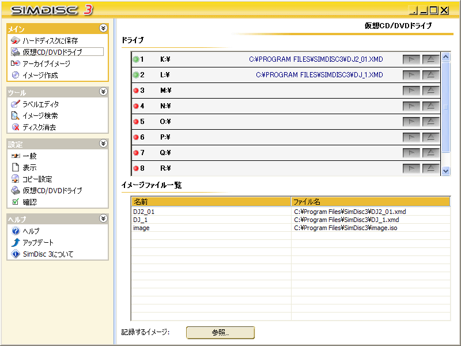Click the コピー設定 icon
Image resolution: width=461 pixels, height=346 pixels.
point(16,179)
